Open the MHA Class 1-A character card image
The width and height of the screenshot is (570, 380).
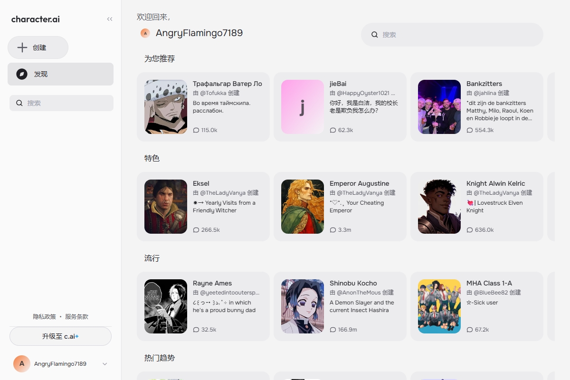click(439, 306)
